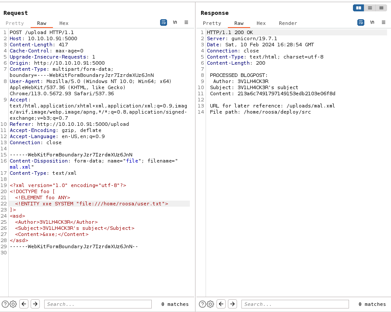Click the URL for later reference line
The width and height of the screenshot is (391, 312).
click(x=272, y=106)
